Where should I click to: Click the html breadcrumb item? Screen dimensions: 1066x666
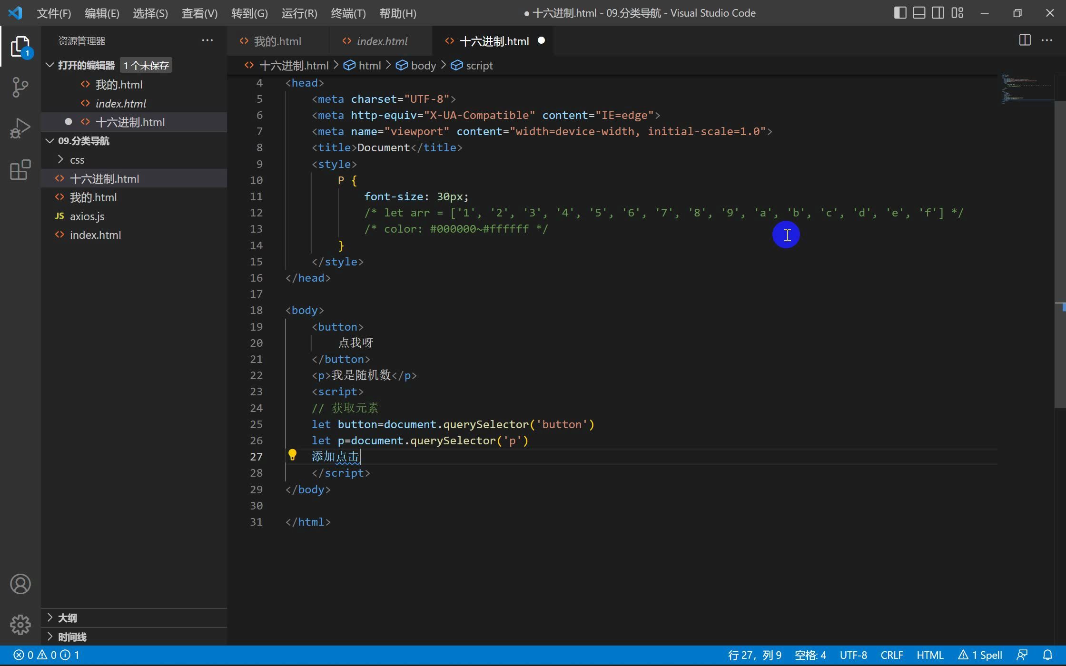[x=363, y=66]
